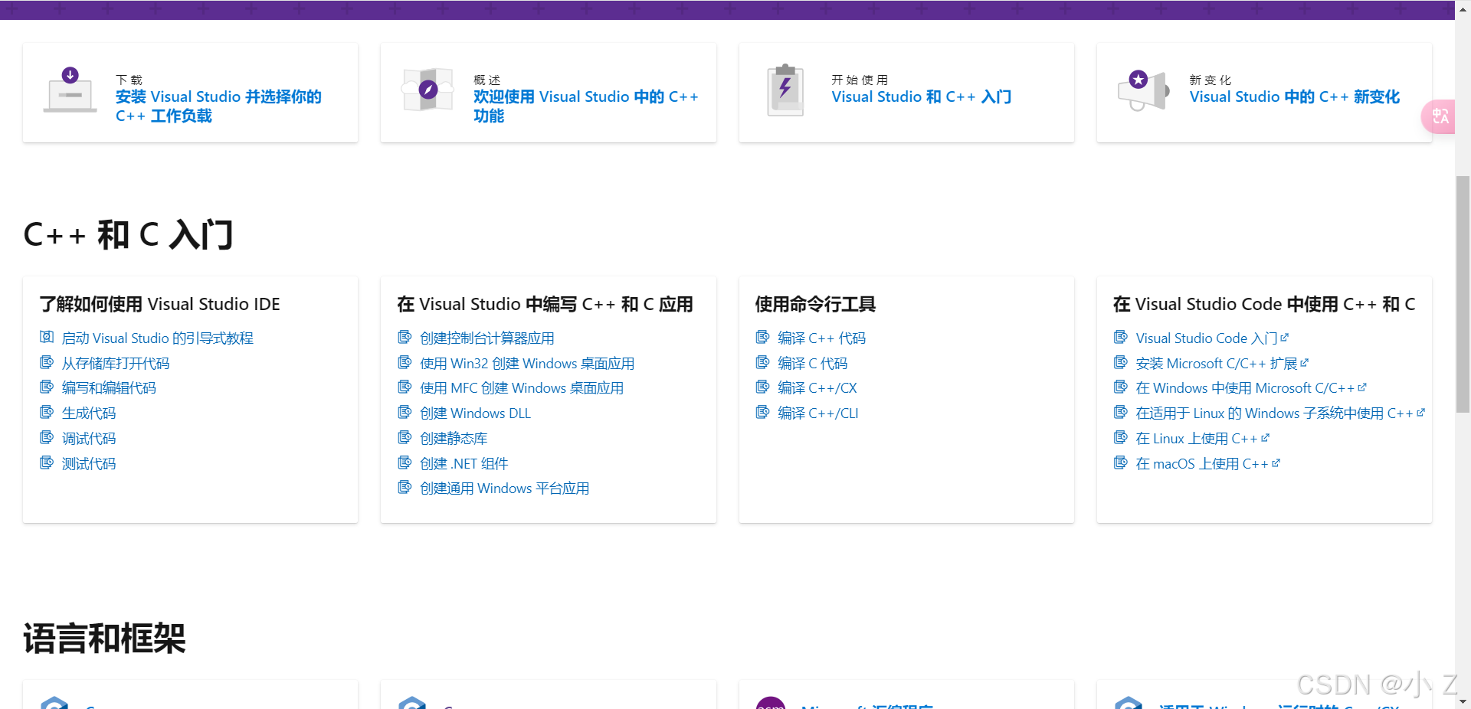Open 安装 Visual Studio 并选择你的 C++ 工作负载 link
This screenshot has height=709, width=1471.
[x=218, y=106]
